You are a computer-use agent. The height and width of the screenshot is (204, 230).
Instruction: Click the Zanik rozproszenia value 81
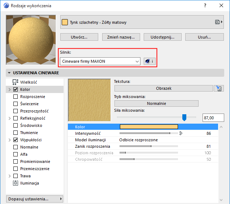209,146
